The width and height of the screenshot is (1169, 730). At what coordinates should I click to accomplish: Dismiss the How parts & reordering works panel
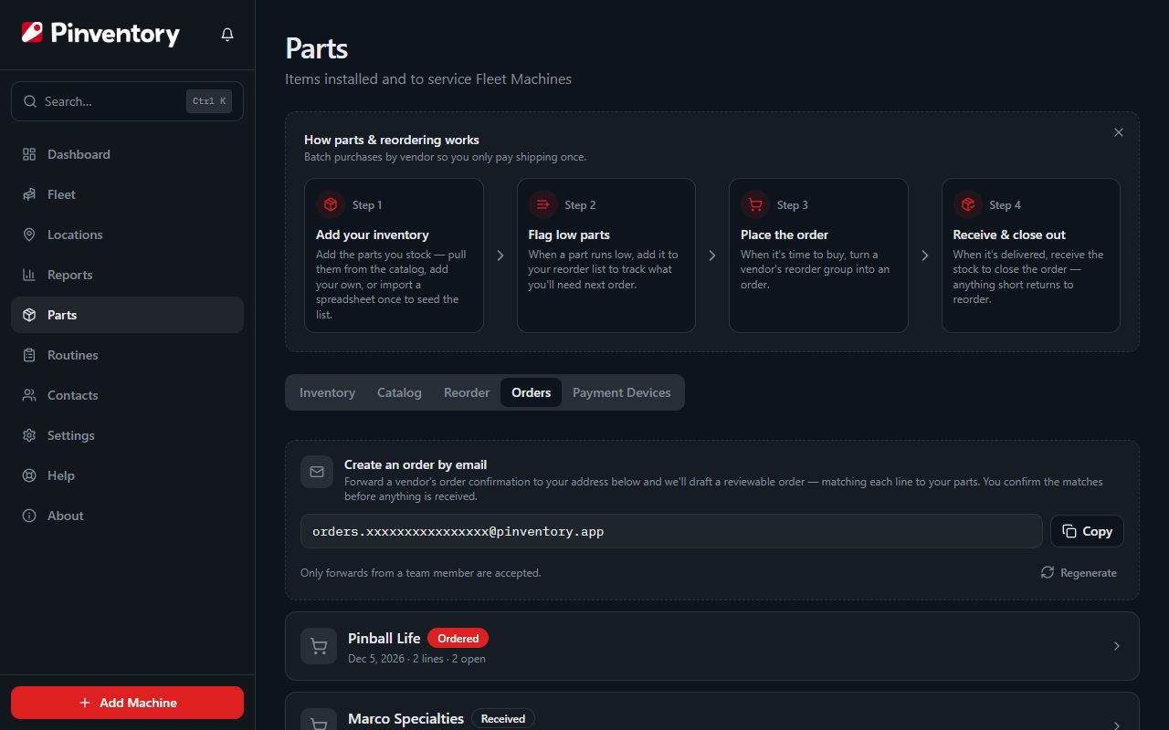1119,132
